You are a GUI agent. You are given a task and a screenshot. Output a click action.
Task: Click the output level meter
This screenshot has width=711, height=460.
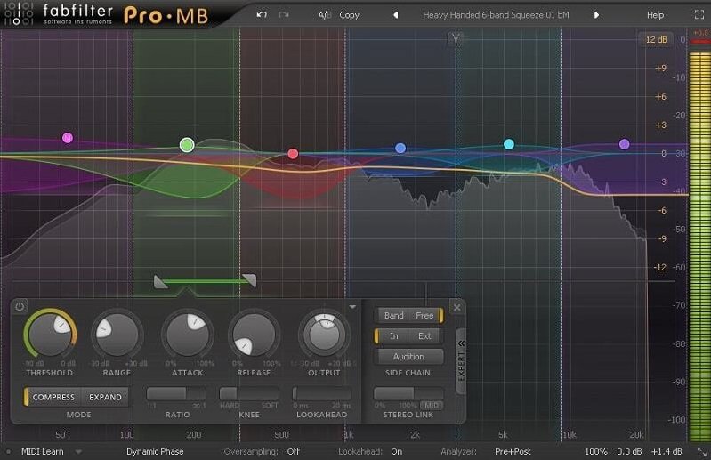[699, 247]
